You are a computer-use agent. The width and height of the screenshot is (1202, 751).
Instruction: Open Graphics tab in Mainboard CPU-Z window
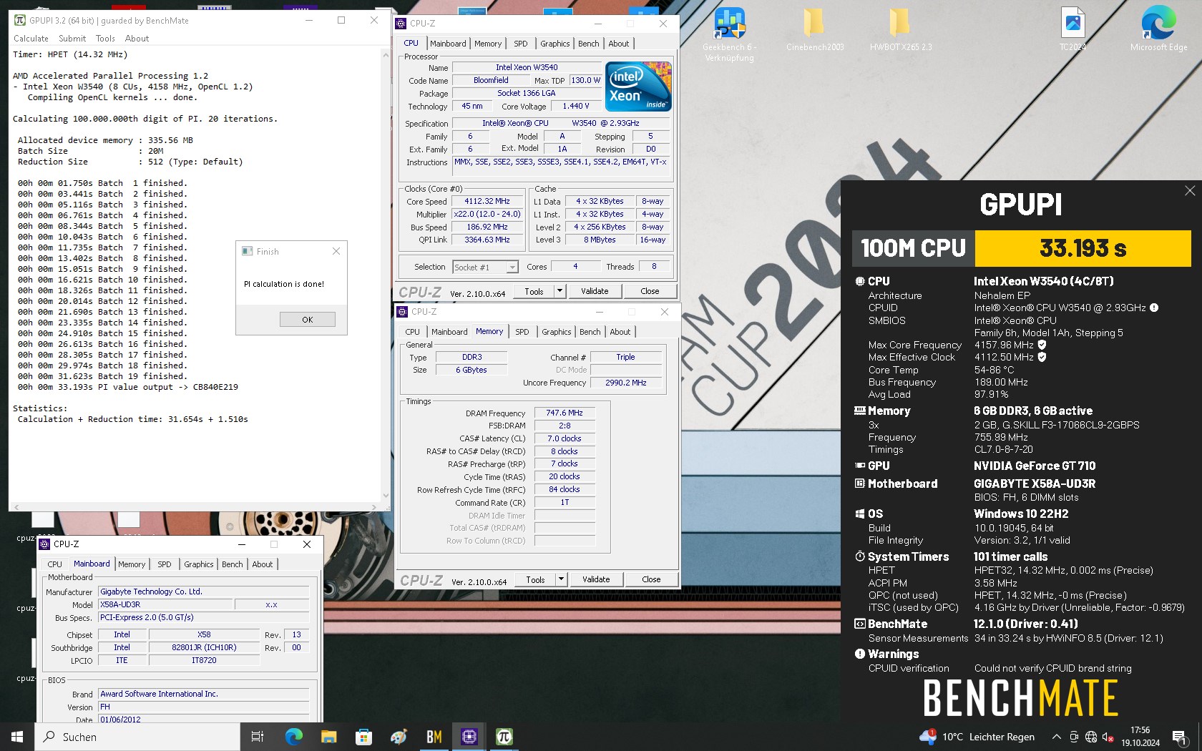pyautogui.click(x=199, y=564)
